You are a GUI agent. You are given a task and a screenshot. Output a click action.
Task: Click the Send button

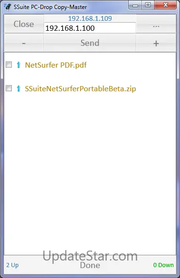coord(90,43)
